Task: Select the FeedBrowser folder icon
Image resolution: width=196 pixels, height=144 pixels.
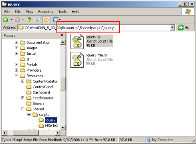Action: (x=29, y=98)
